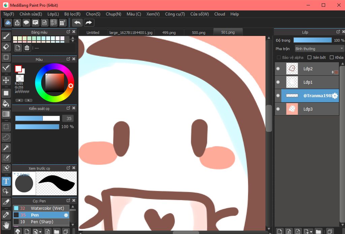The width and height of the screenshot is (345, 234).
Task: Expand the add-layer dropdown arrow in layer panel
Action: pos(312,232)
